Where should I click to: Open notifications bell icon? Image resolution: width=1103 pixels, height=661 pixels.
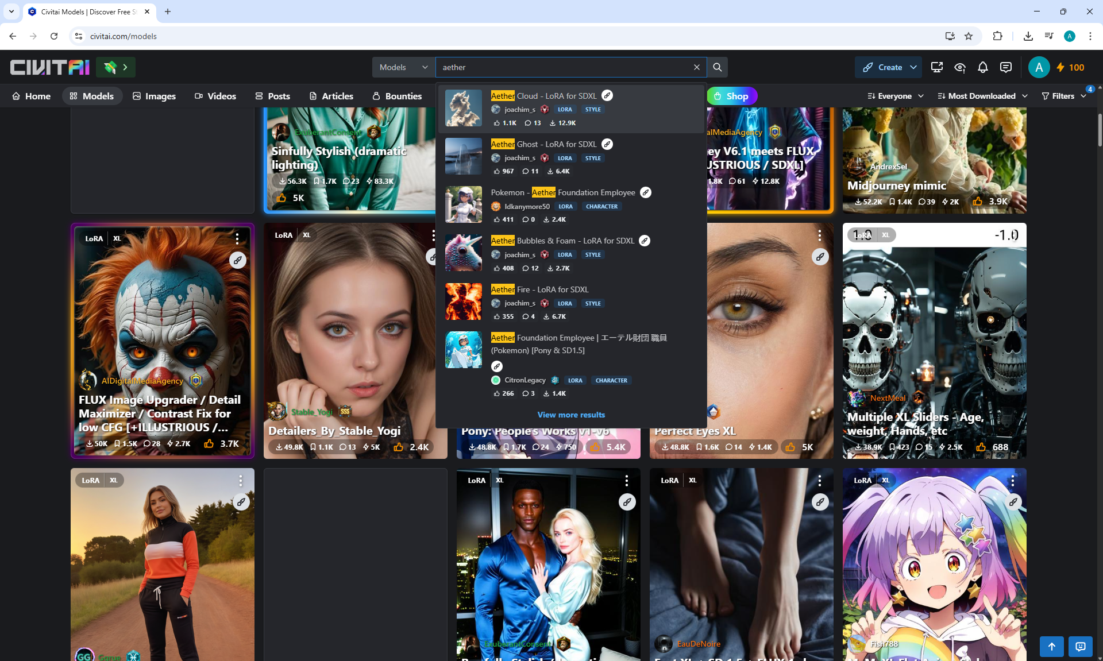pos(982,67)
